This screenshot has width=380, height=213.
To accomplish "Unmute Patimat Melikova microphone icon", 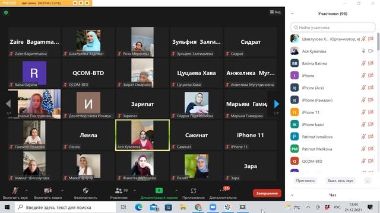I will click(x=363, y=149).
